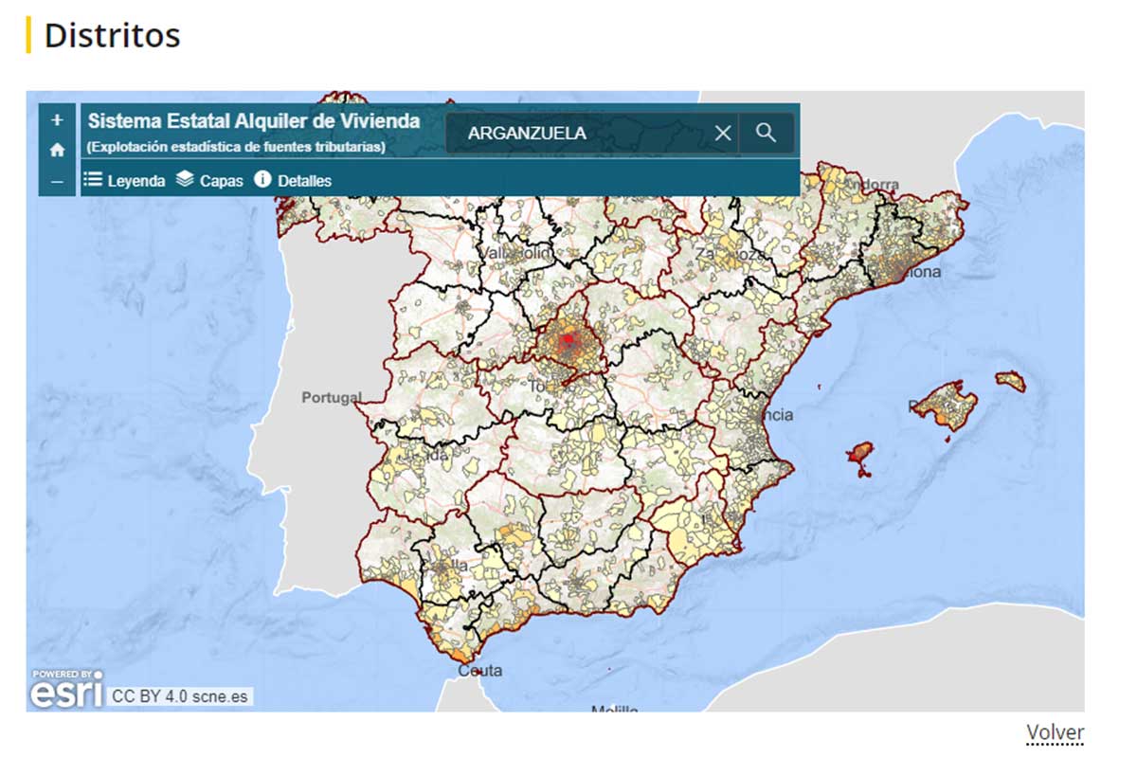Screen dimensions: 1137x758
Task: Reset map with the home extent icon
Action: click(x=57, y=150)
